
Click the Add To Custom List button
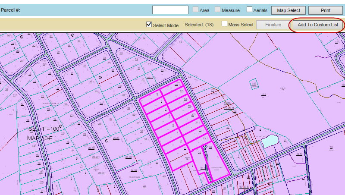point(317,25)
